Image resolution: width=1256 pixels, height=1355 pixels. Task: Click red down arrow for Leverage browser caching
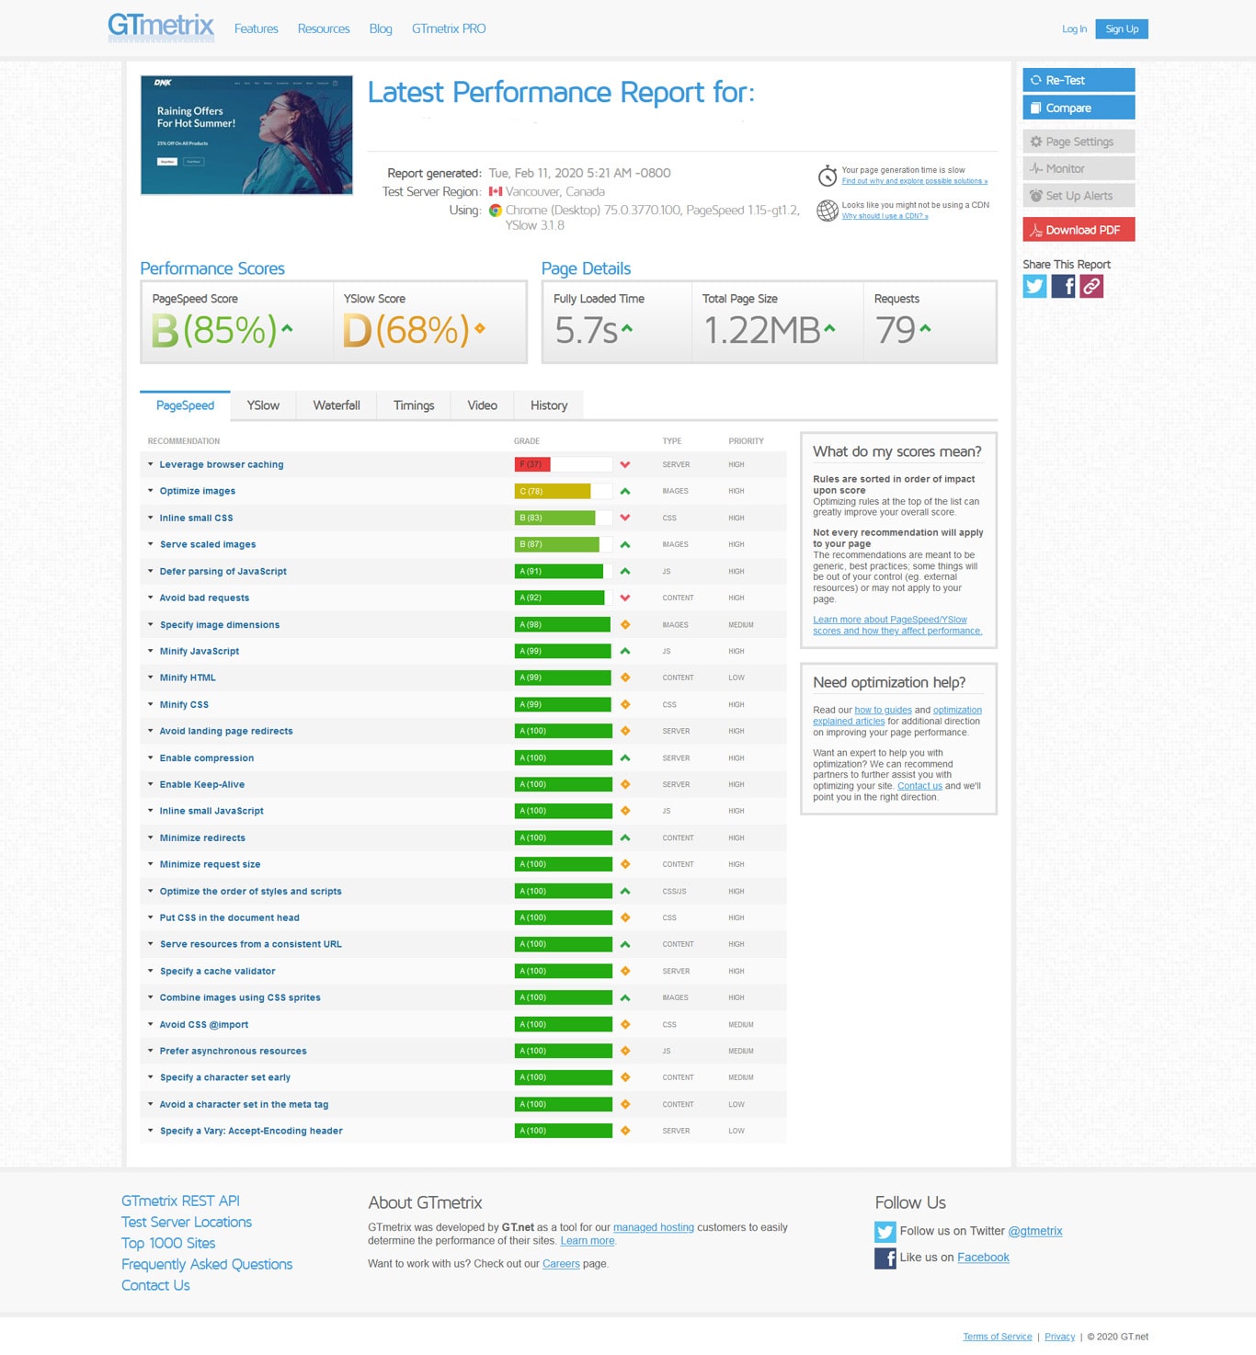625,465
